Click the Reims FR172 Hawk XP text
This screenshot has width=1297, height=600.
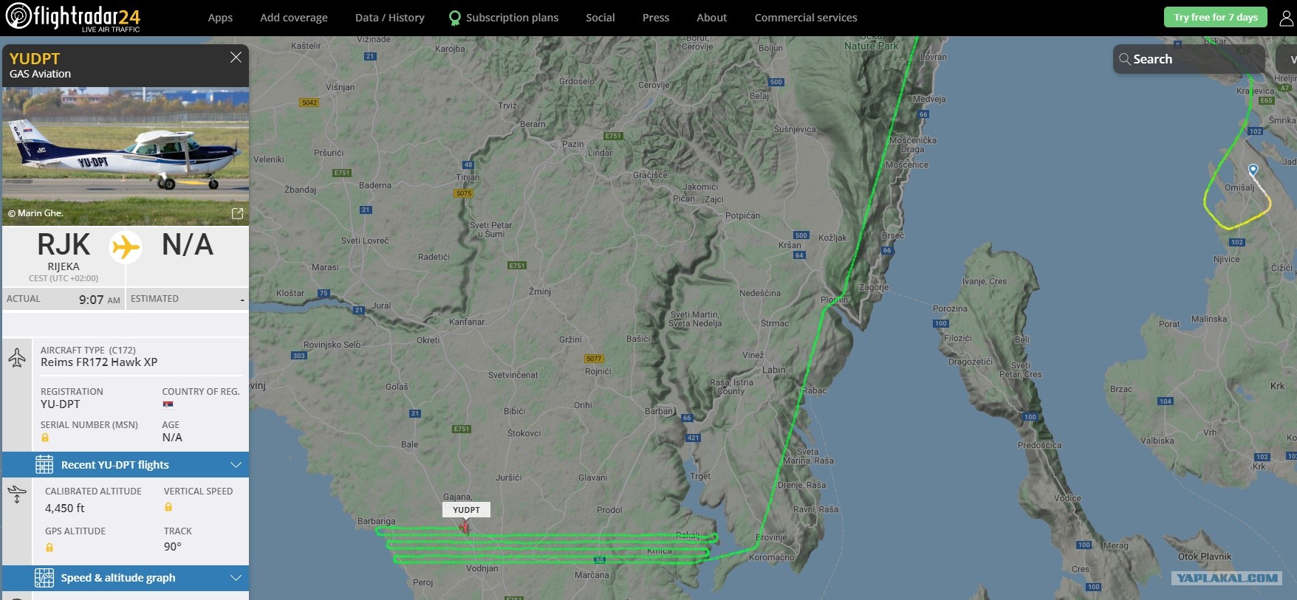pos(99,362)
